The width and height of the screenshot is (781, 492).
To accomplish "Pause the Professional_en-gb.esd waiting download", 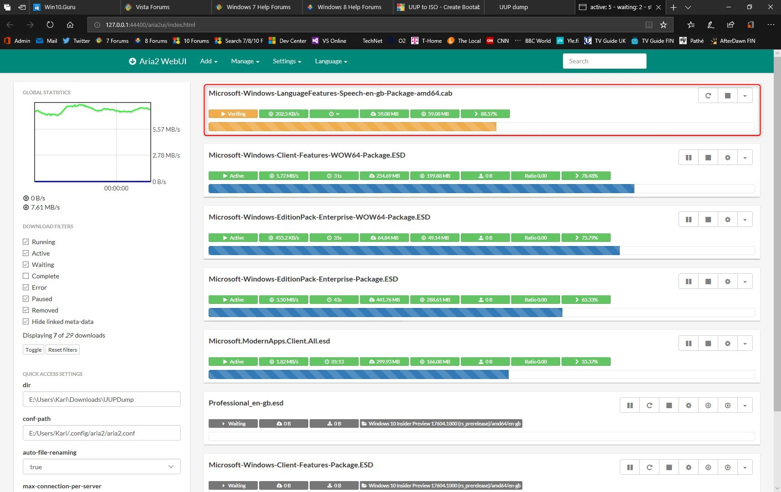I will 630,405.
